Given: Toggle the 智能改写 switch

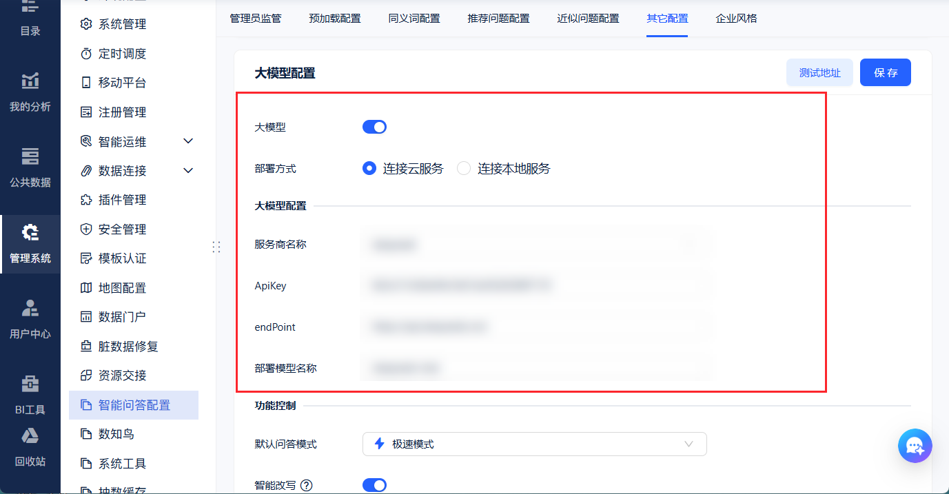Looking at the screenshot, I should 374,485.
